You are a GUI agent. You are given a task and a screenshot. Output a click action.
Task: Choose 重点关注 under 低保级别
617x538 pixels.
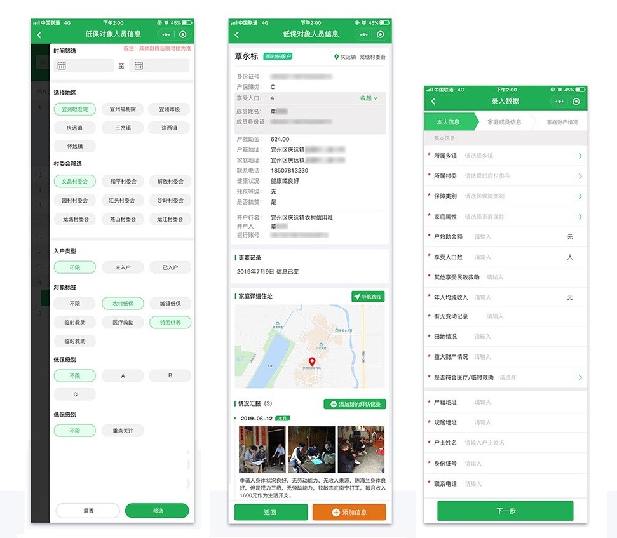[x=122, y=431]
